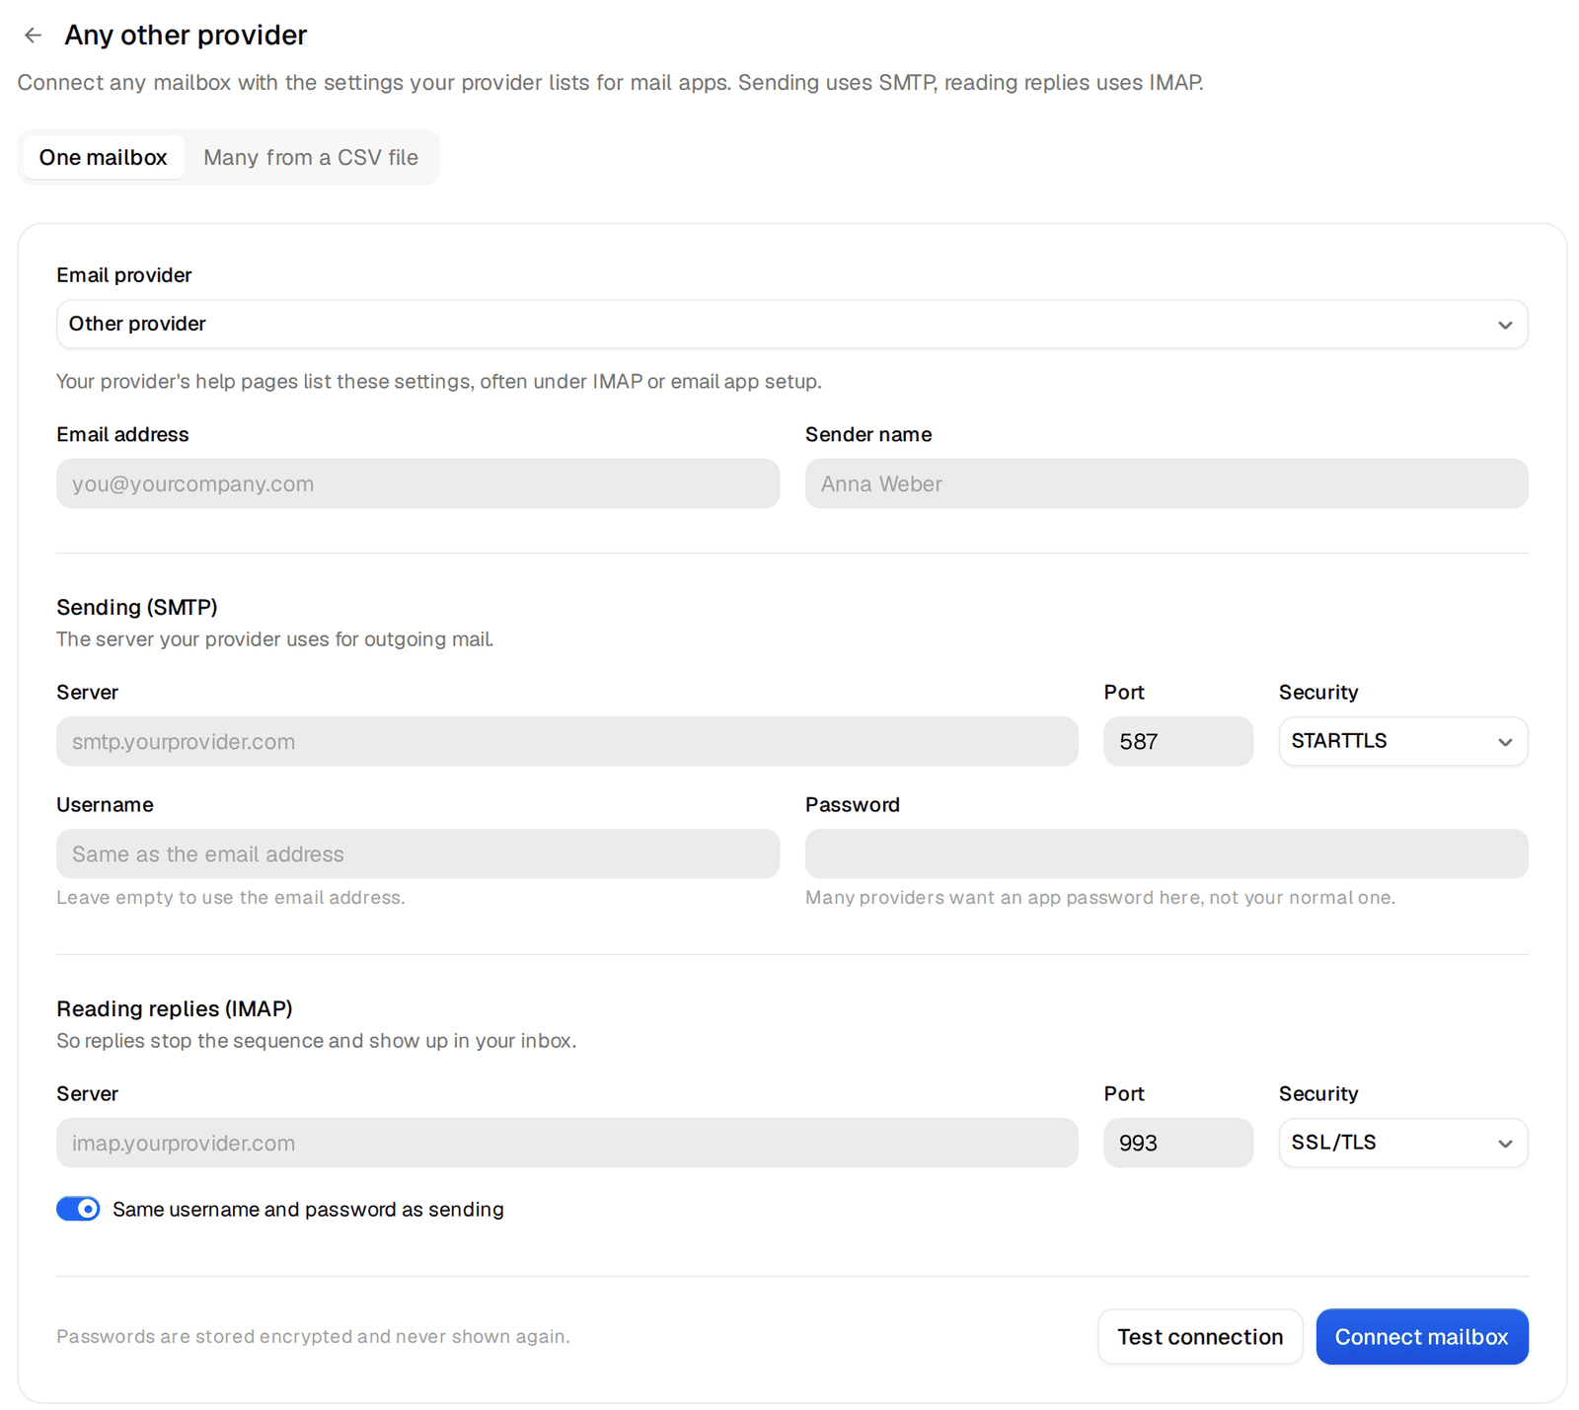
Task: Click the Email address field
Action: click(417, 483)
